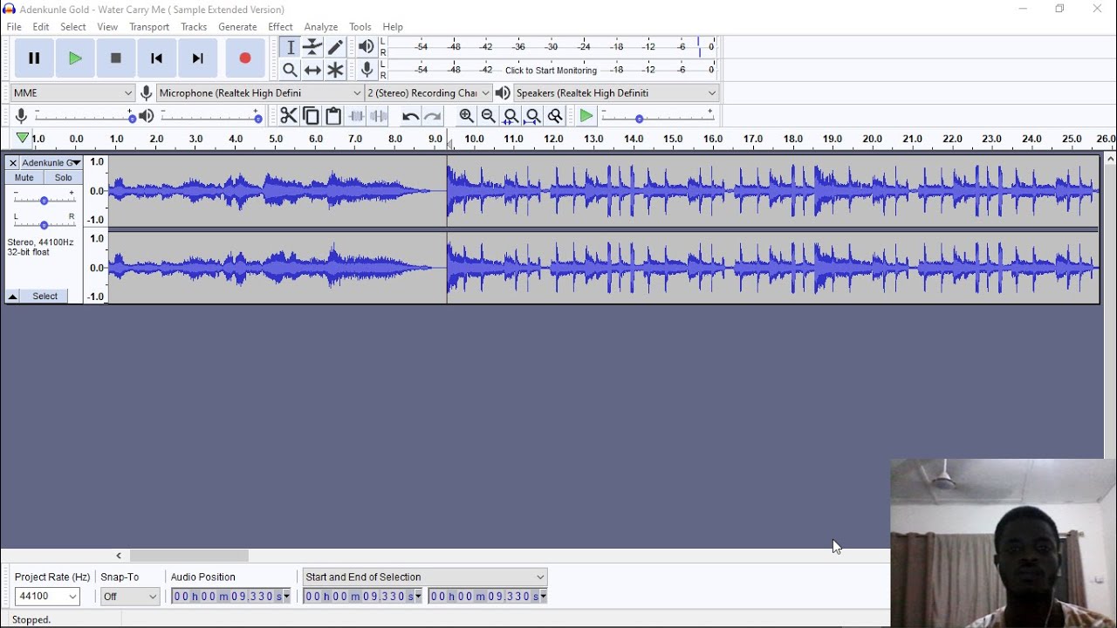The height and width of the screenshot is (628, 1117).
Task: Open the Transport menu
Action: (149, 27)
